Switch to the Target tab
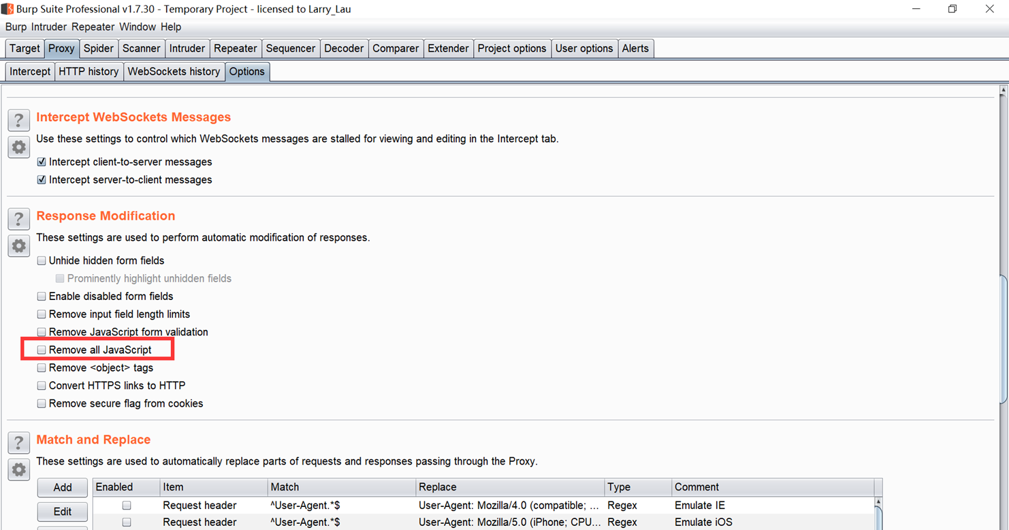Viewport: 1009px width, 530px height. 25,48
